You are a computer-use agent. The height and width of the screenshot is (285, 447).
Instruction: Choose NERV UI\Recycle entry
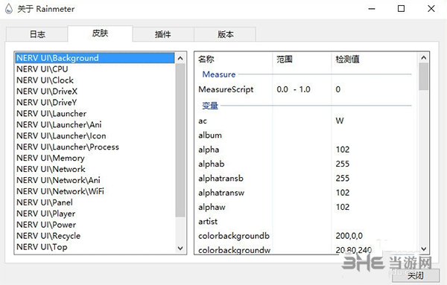(95, 236)
